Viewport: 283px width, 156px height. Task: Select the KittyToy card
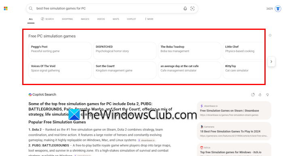tap(244, 70)
